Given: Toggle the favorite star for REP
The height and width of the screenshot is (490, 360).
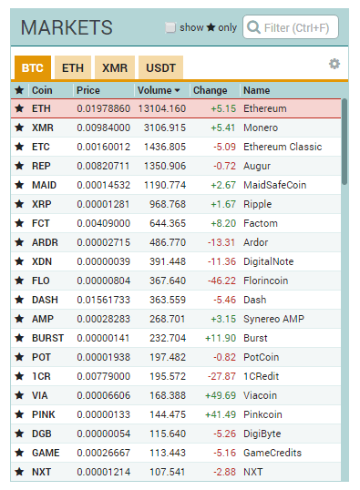Looking at the screenshot, I should click(19, 166).
